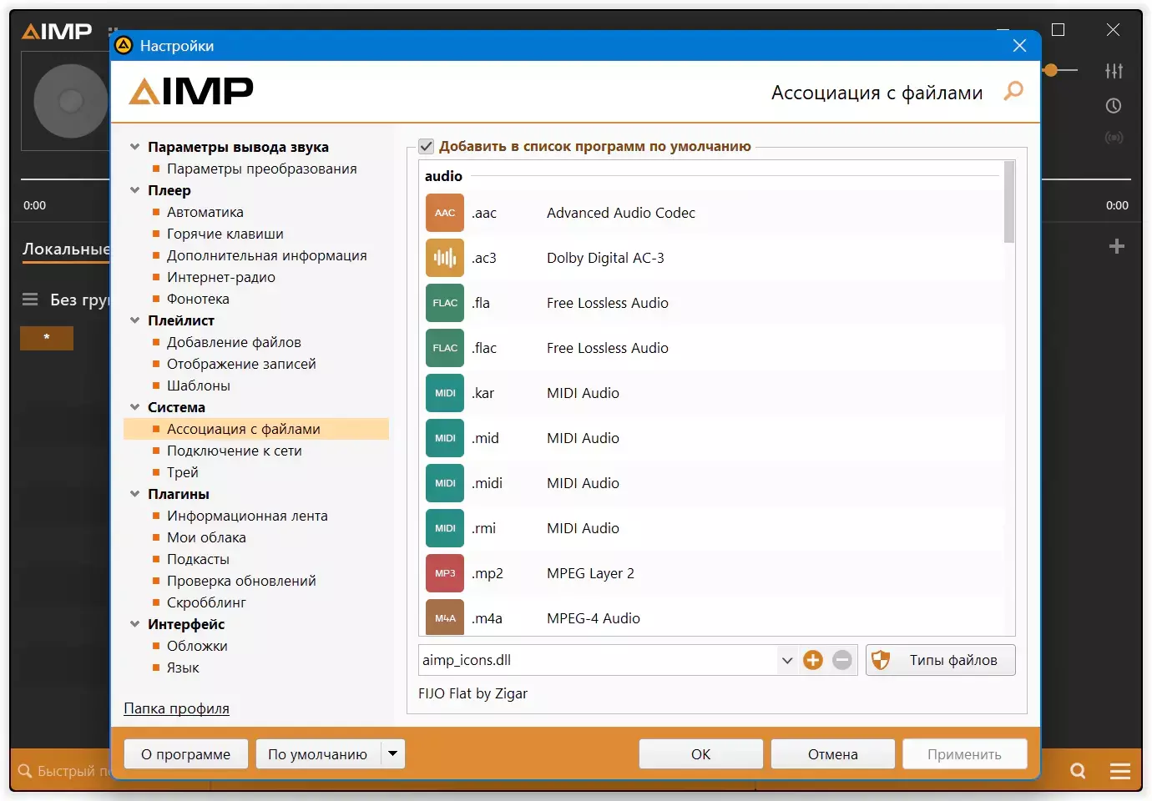Viewport: 1152px width, 801px height.
Task: Click the OK button
Action: (x=701, y=754)
